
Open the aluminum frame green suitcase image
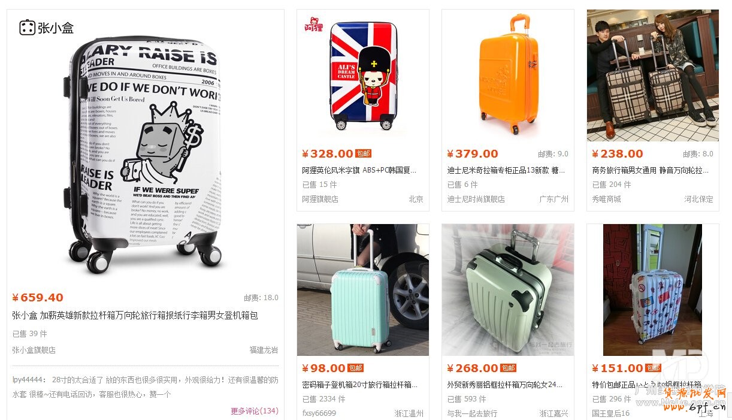click(x=508, y=290)
